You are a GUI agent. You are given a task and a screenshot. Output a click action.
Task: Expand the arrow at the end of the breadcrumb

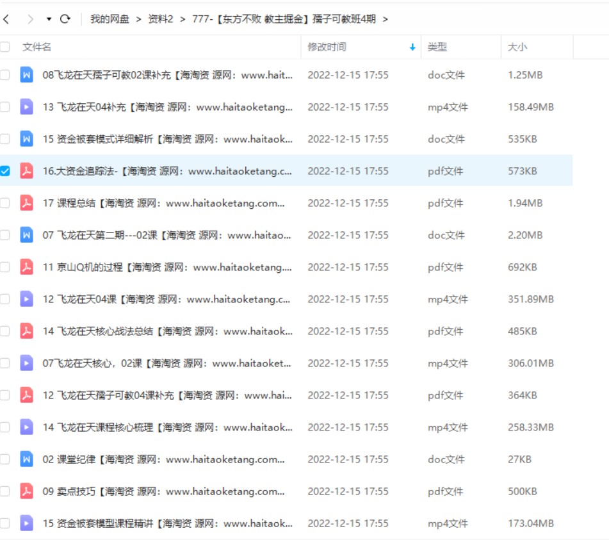pyautogui.click(x=385, y=19)
